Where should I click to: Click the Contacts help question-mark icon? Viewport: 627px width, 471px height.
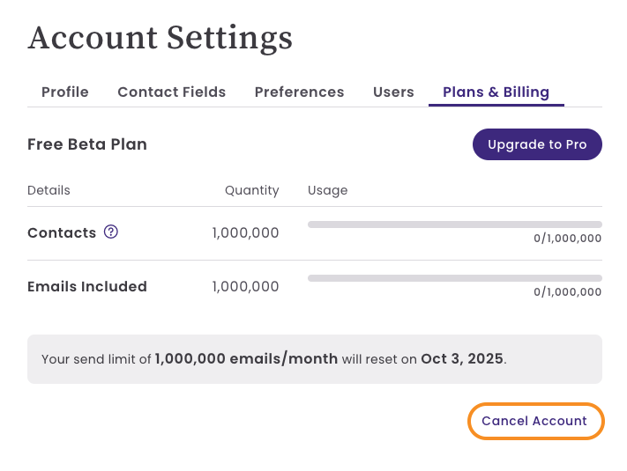[x=111, y=232]
